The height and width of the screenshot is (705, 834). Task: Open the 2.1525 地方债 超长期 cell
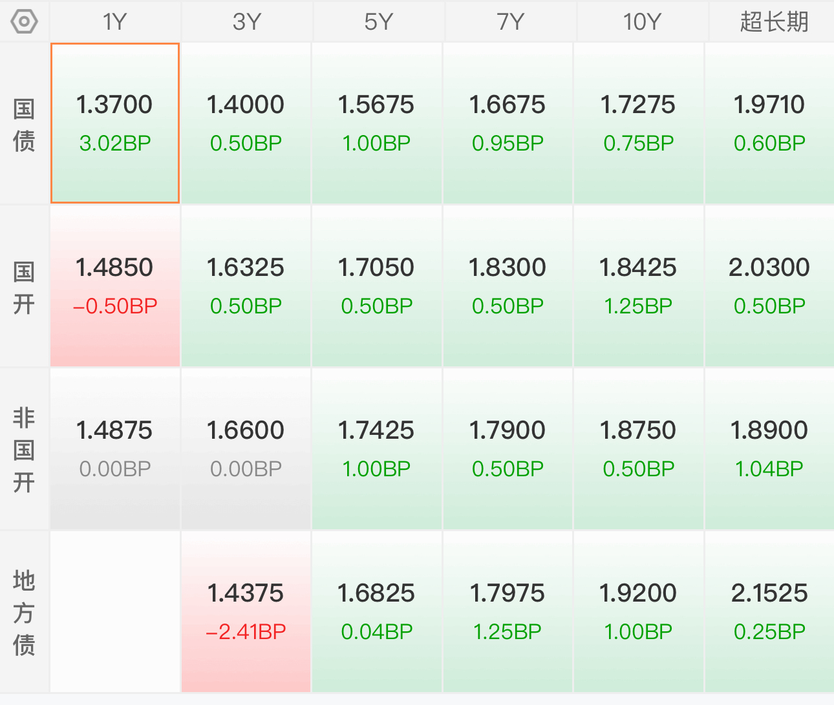click(x=770, y=612)
